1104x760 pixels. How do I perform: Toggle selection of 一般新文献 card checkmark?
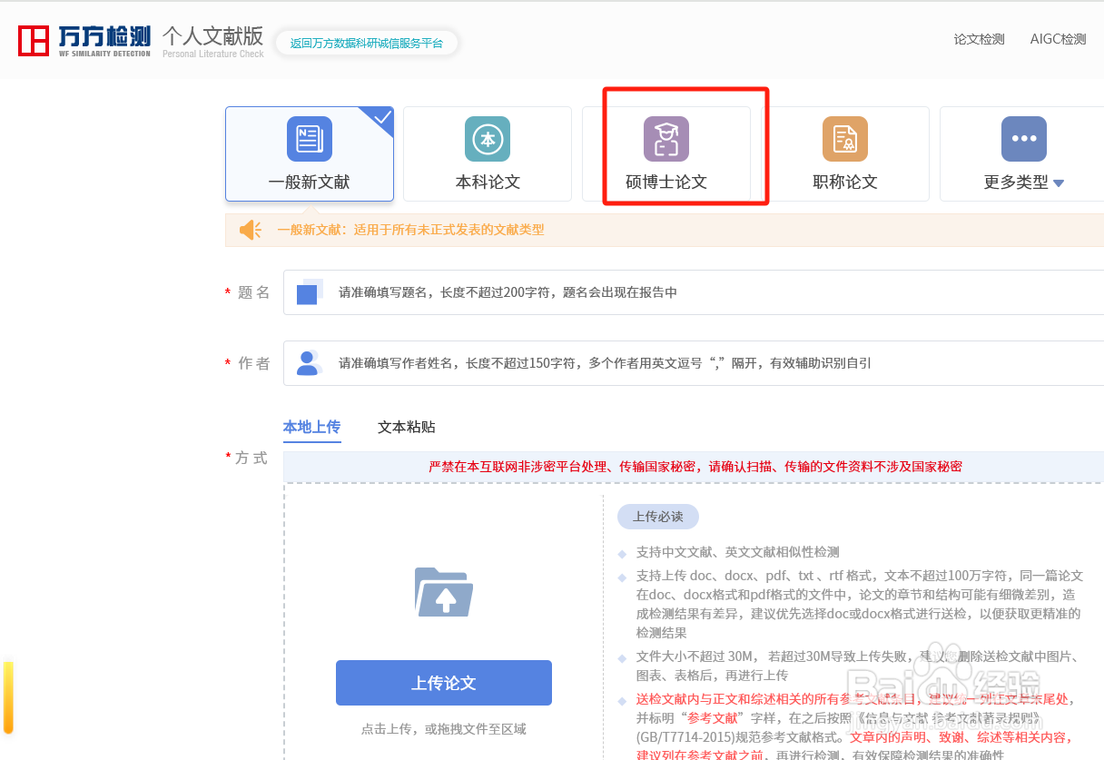[381, 115]
